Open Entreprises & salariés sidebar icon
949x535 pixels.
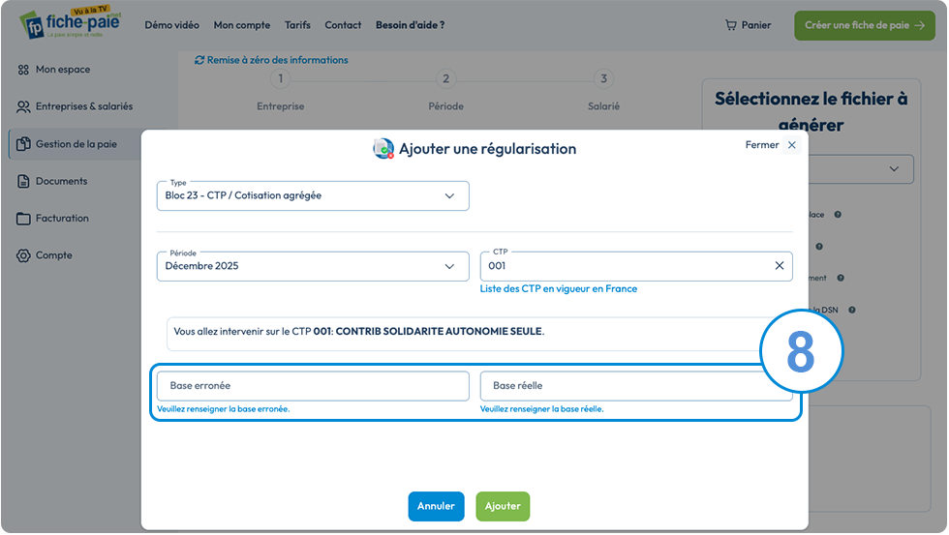pos(23,106)
